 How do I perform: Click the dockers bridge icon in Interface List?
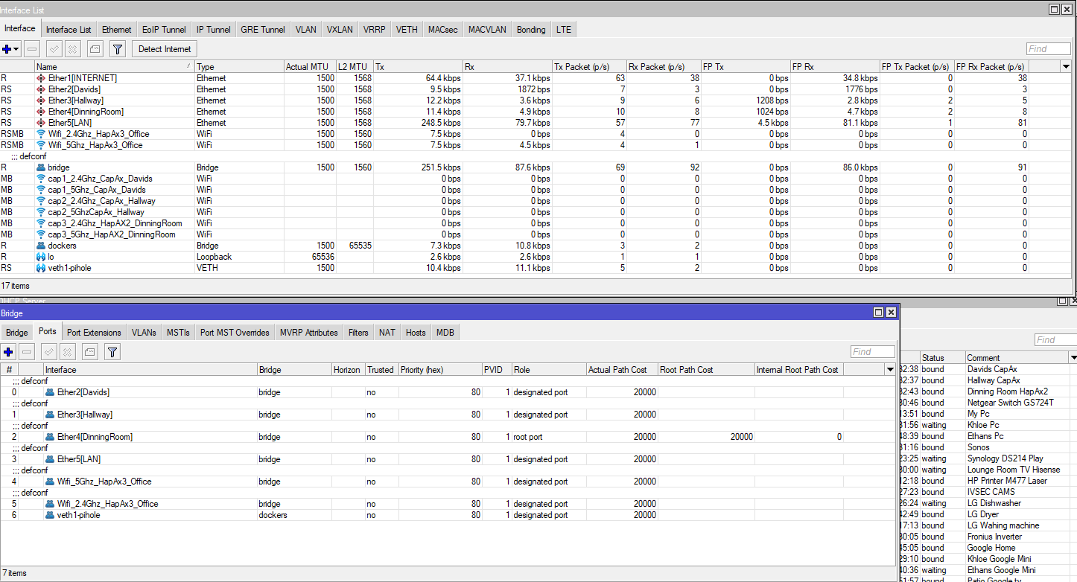41,246
